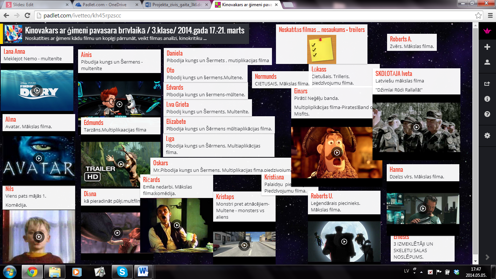496x279 pixels.
Task: Play the Finding Dory video
Action: click(37, 90)
